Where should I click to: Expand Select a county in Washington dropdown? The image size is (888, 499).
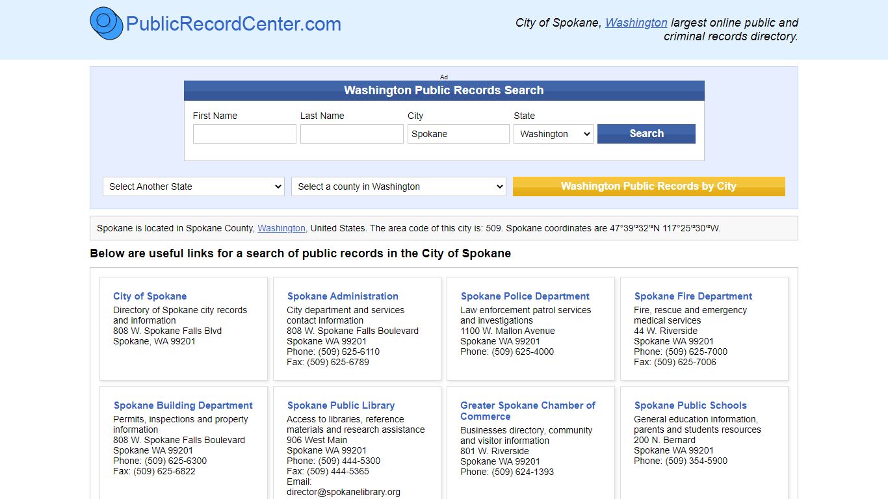[x=398, y=186]
